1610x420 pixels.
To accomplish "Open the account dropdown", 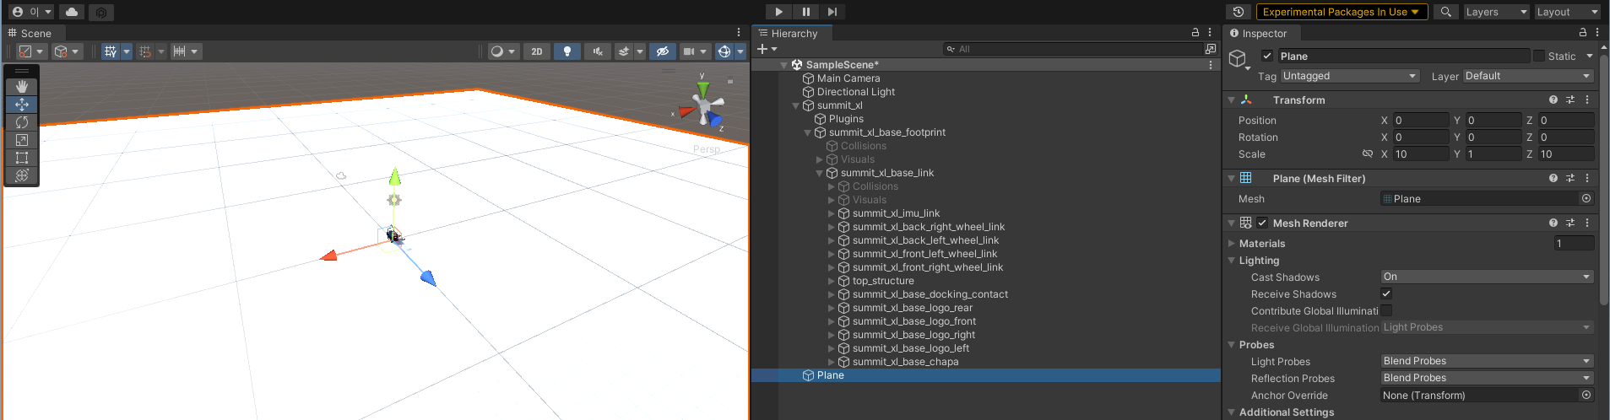I will tap(31, 12).
